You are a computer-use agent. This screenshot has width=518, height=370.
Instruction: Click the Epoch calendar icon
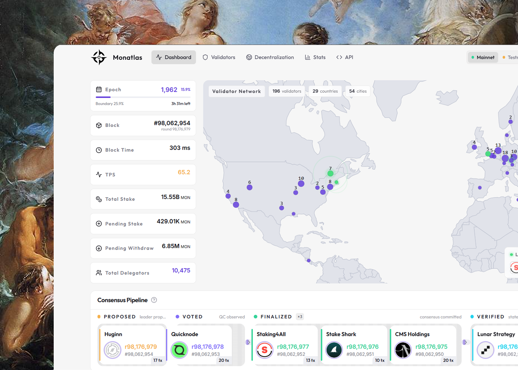[99, 89]
